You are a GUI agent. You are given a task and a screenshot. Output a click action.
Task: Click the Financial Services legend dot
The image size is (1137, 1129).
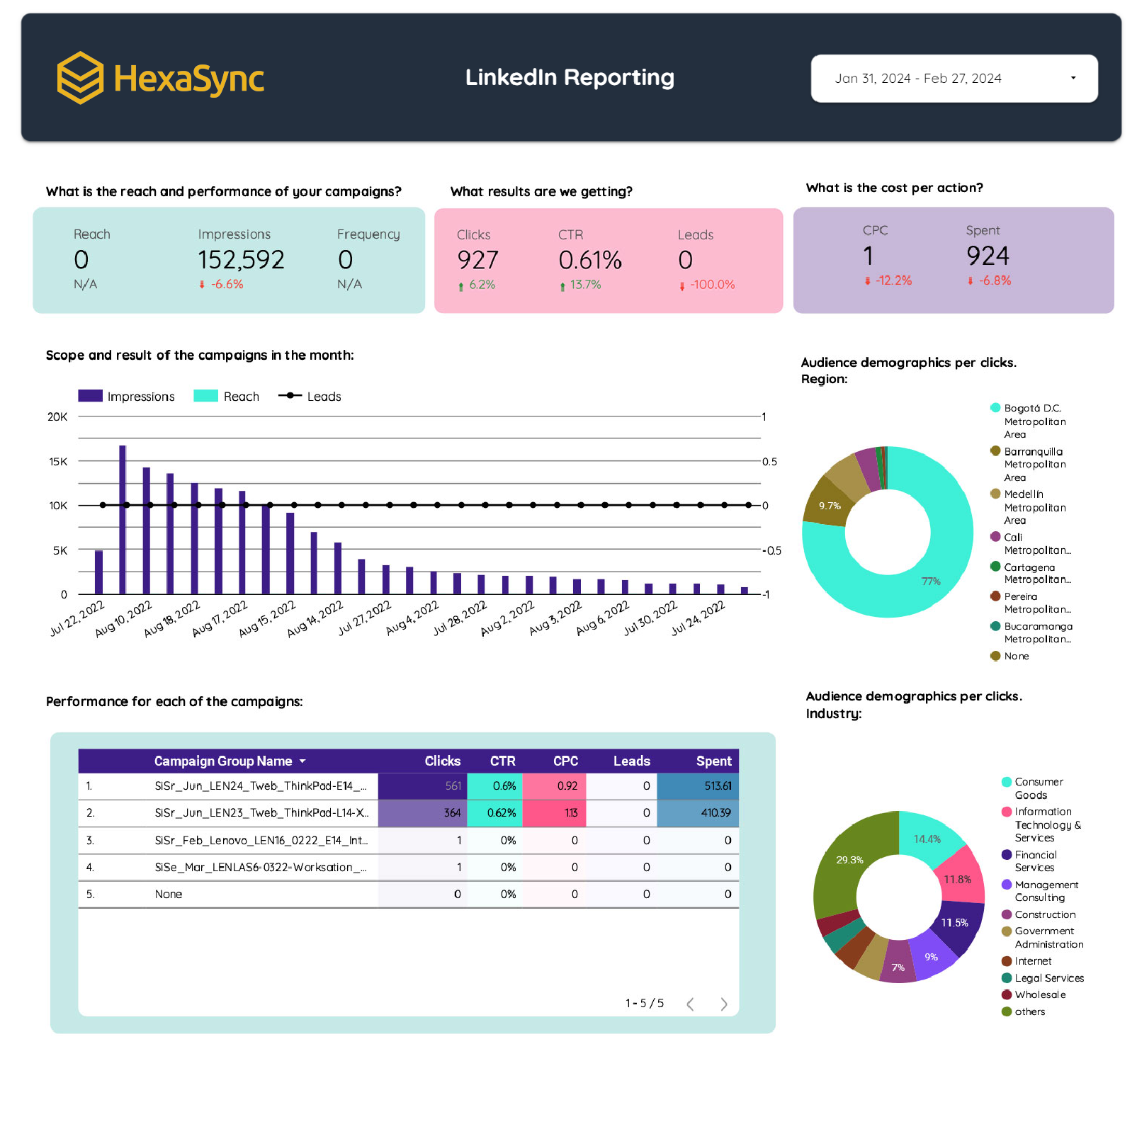[1006, 855]
